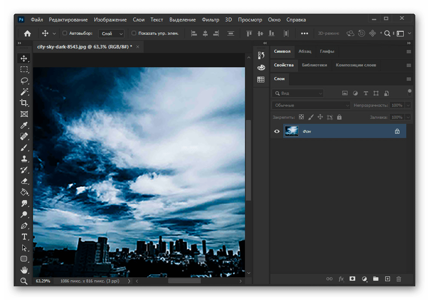Viewport: 429px width, 300px height.
Task: Select the Move tool in toolbar
Action: point(24,58)
